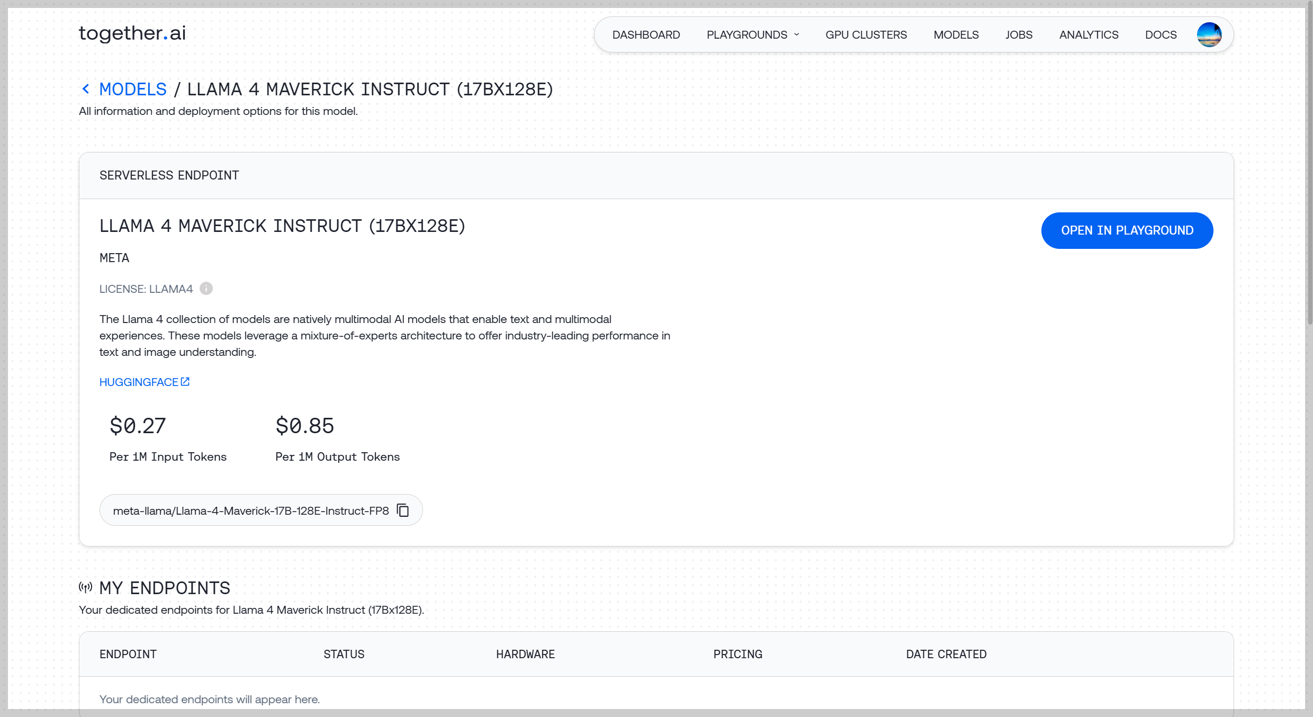Open the JOBS nav item

click(x=1019, y=34)
